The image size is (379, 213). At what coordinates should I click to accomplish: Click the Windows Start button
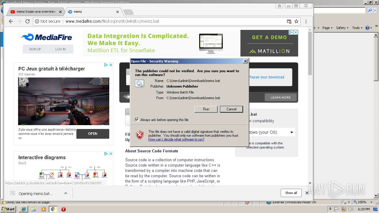coord(8,209)
